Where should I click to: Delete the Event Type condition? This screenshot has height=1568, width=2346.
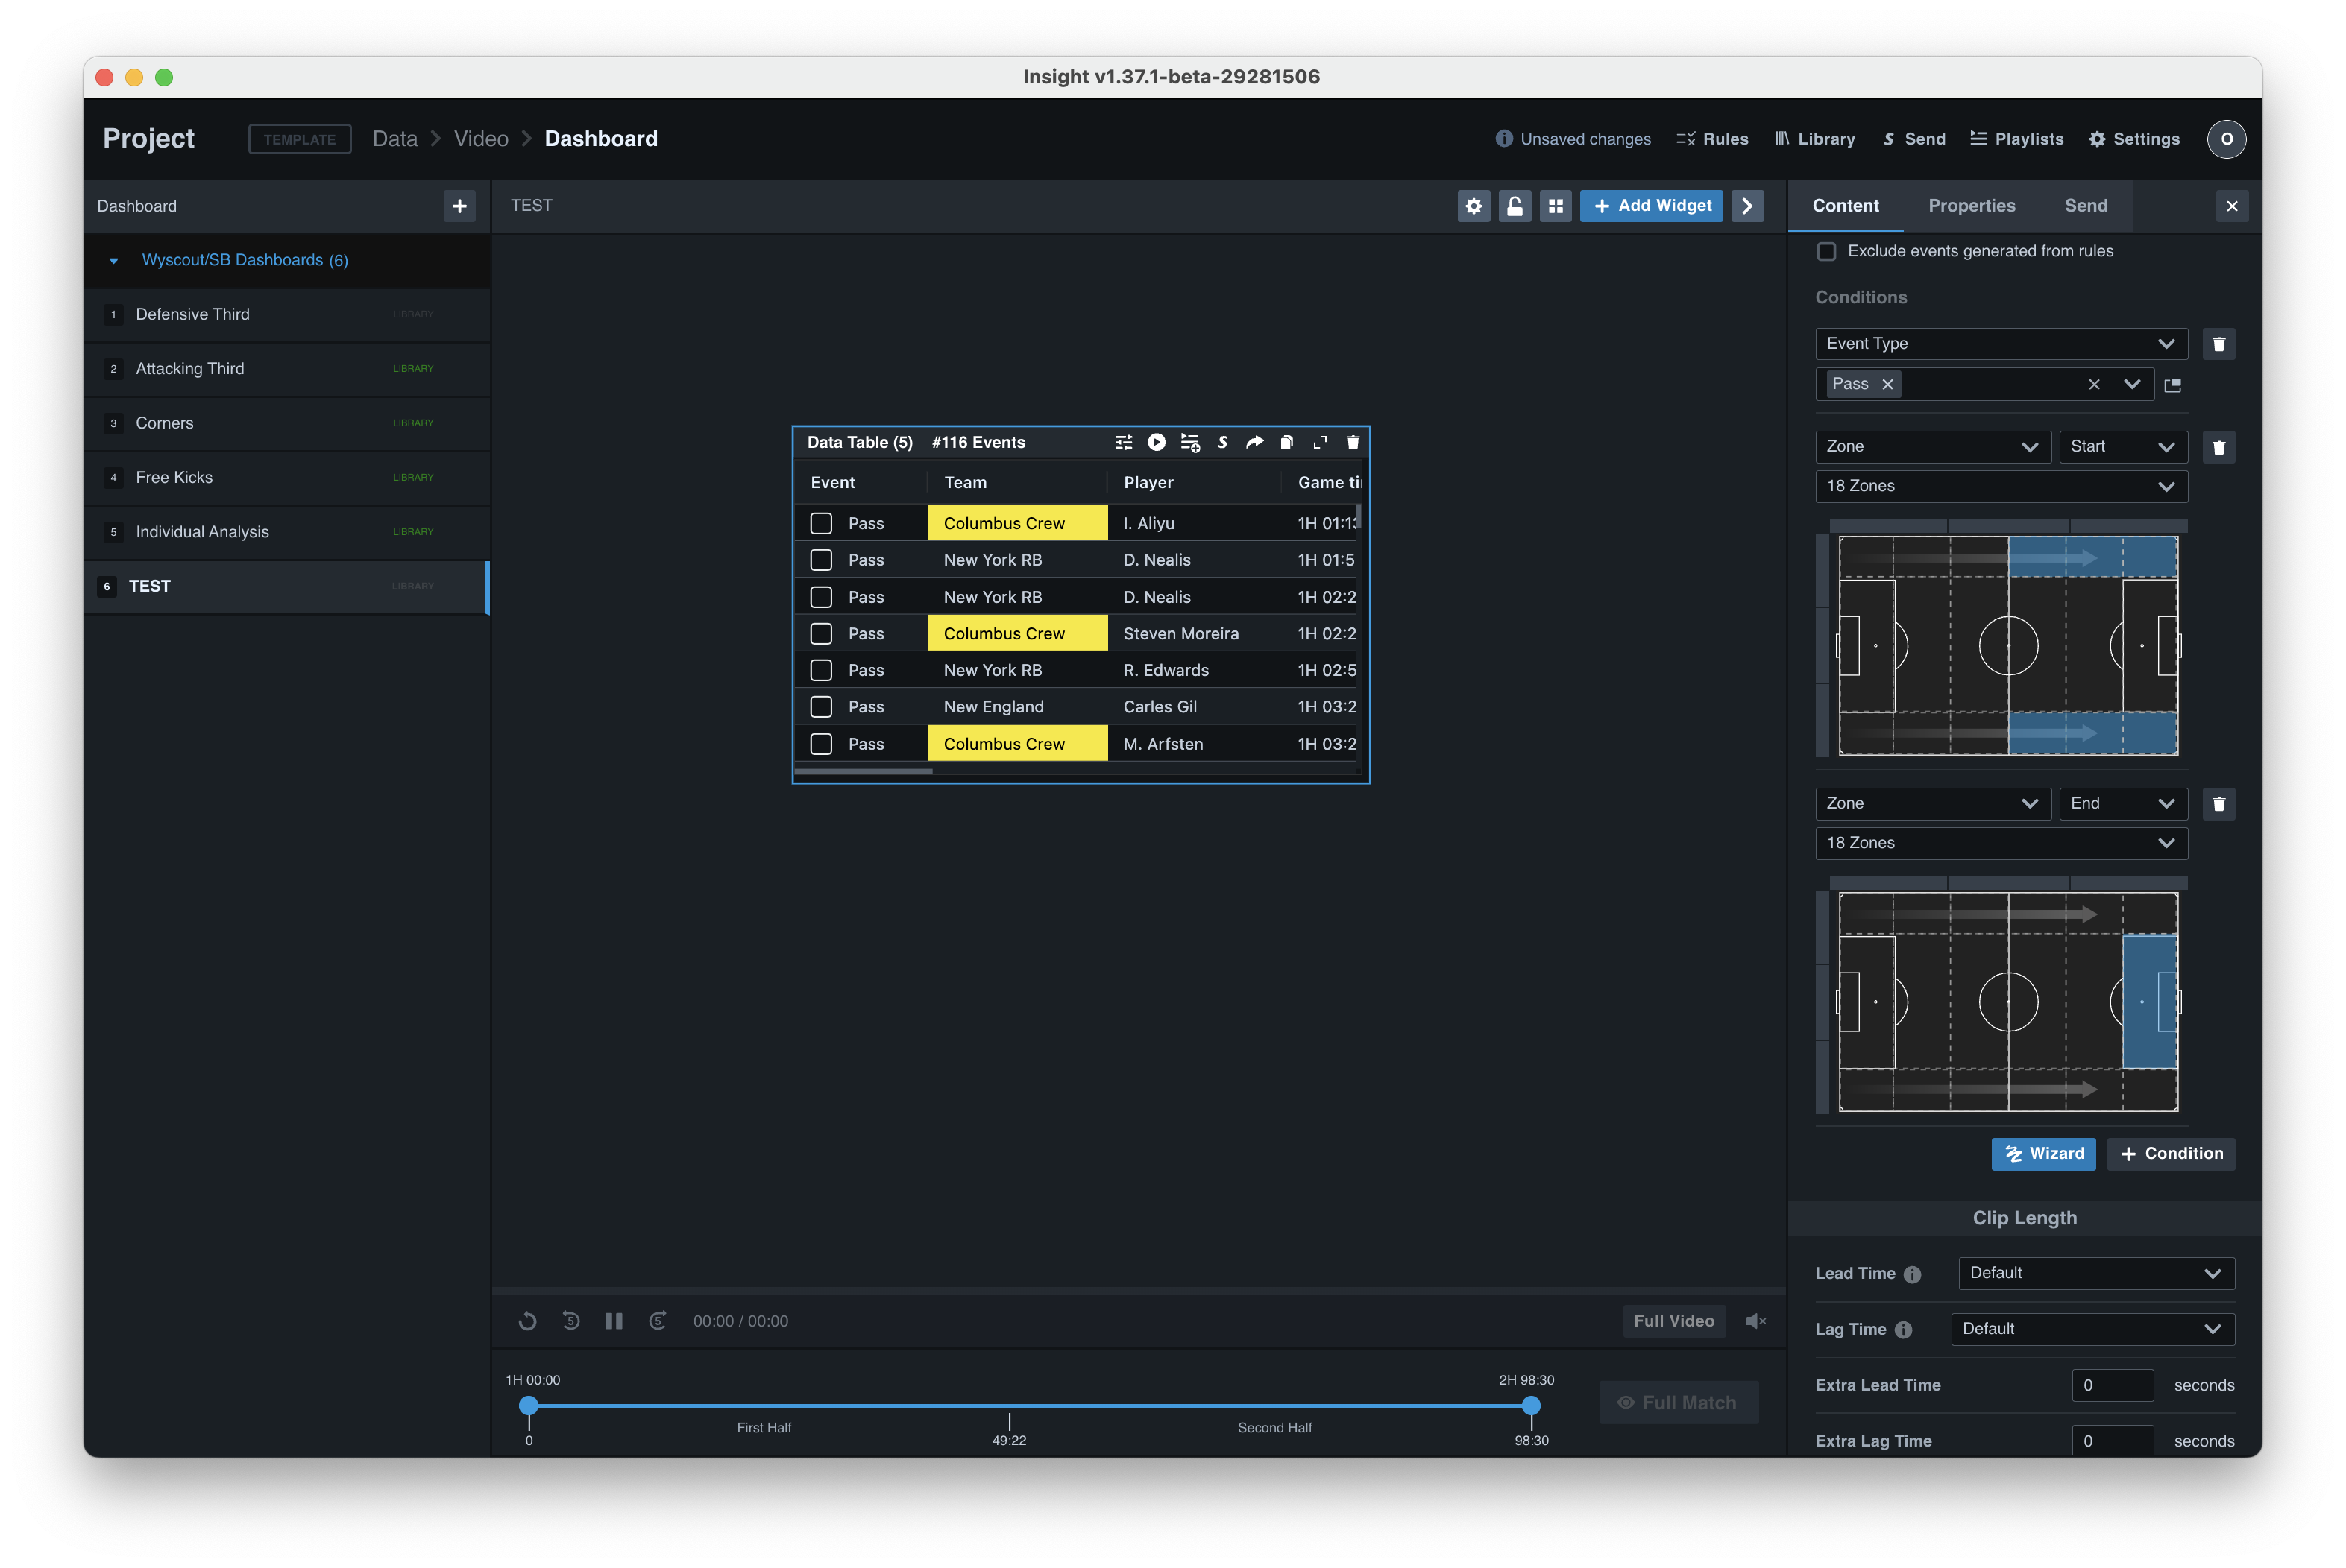[2218, 344]
